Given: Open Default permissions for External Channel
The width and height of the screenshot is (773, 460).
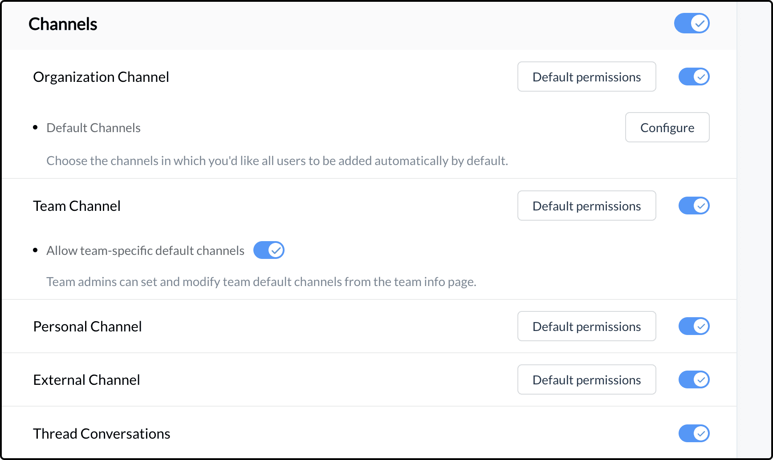Looking at the screenshot, I should pyautogui.click(x=586, y=379).
